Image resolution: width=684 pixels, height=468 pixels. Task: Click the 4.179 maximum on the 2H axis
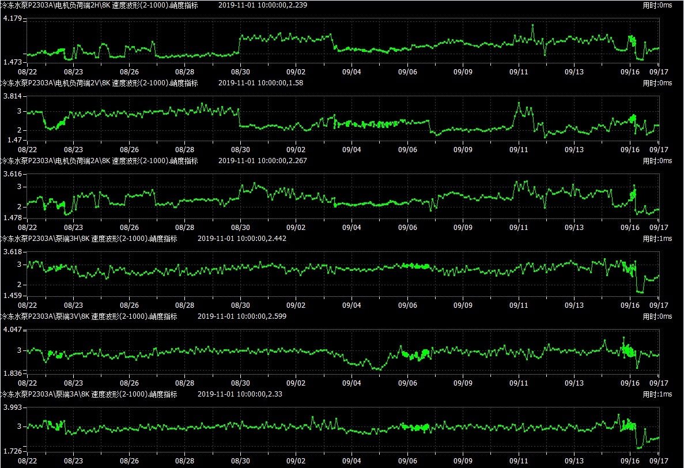[12, 19]
